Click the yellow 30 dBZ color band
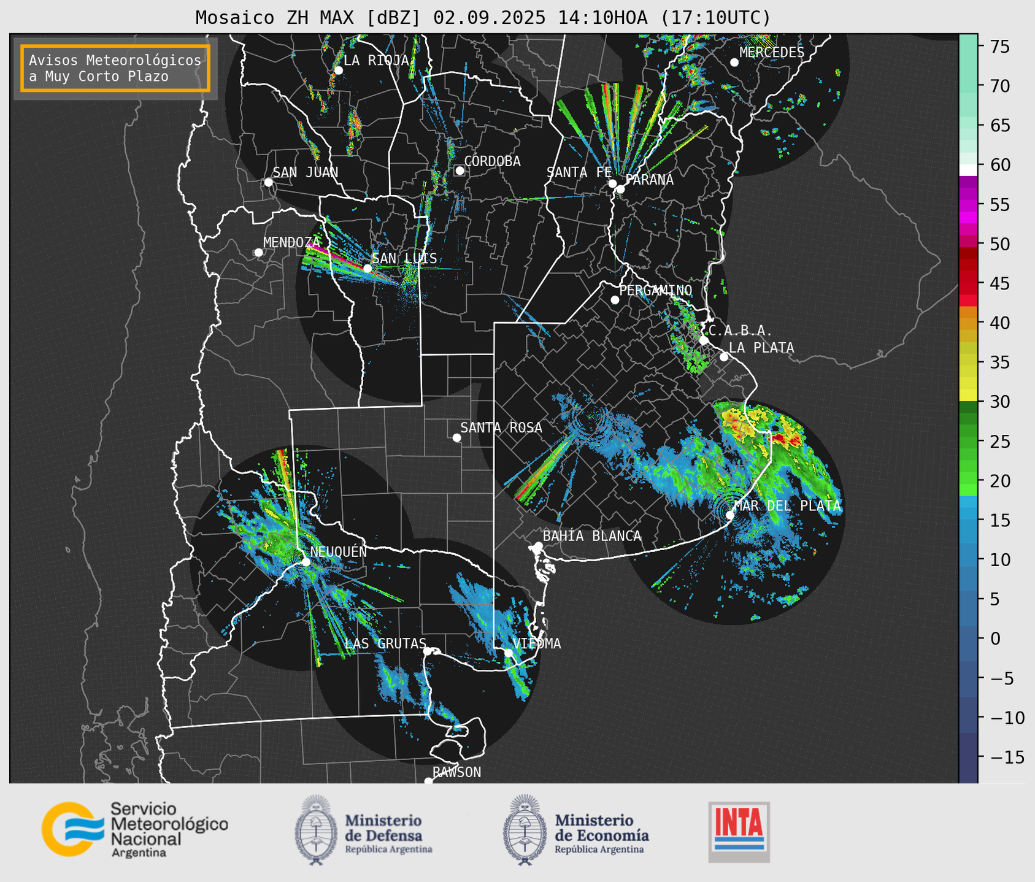 click(968, 396)
